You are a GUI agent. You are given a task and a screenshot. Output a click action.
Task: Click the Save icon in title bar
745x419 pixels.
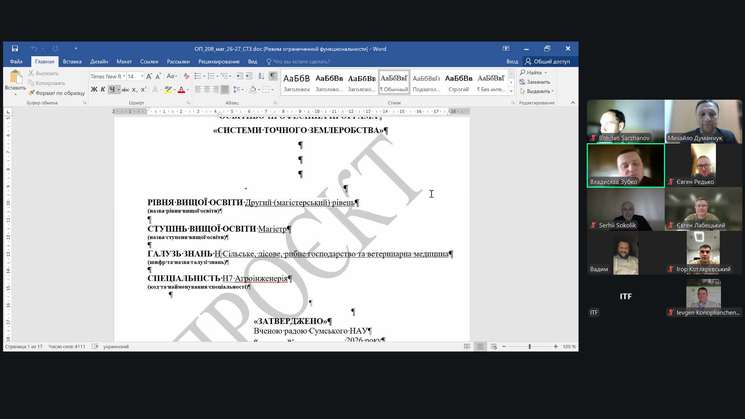tap(15, 48)
